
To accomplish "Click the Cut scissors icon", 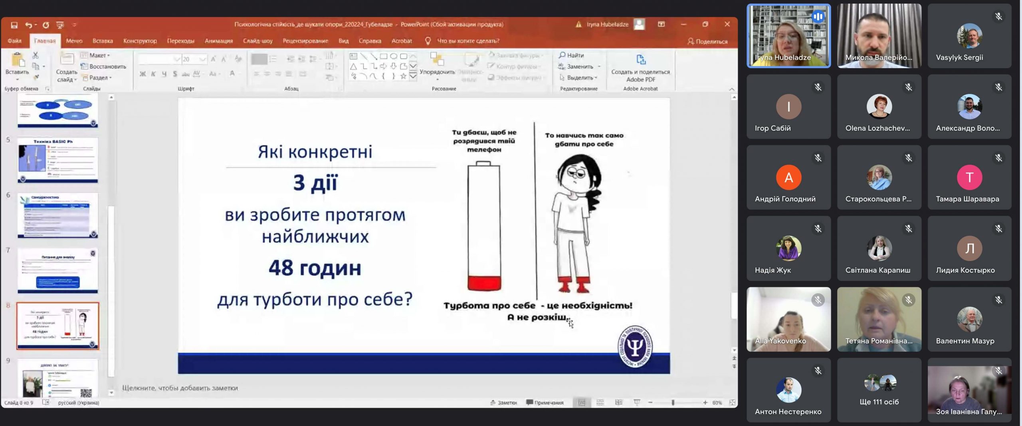I will pyautogui.click(x=36, y=55).
